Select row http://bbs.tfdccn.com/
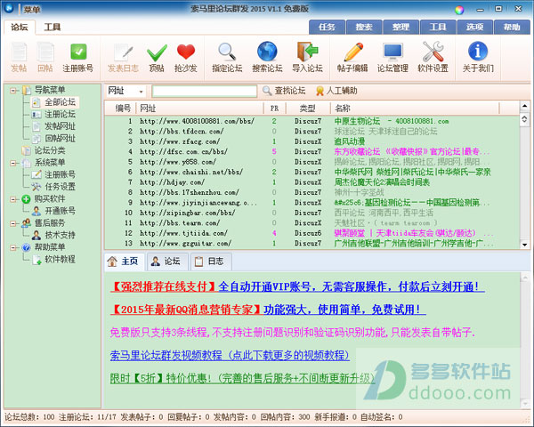 pos(311,132)
